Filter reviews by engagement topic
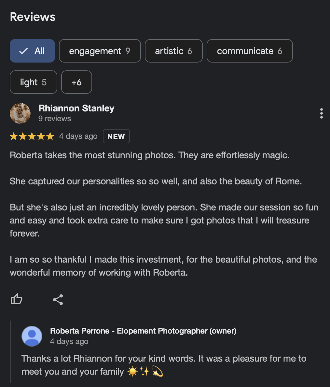330x387 pixels. [100, 51]
